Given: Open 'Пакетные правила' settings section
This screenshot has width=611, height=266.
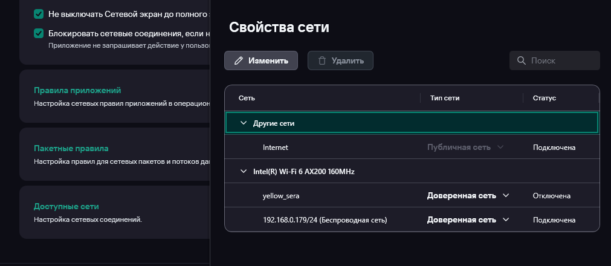Looking at the screenshot, I should coord(71,148).
